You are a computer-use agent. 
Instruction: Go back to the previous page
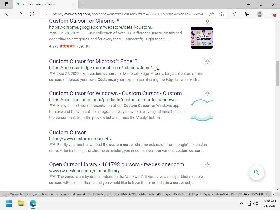(7, 14)
